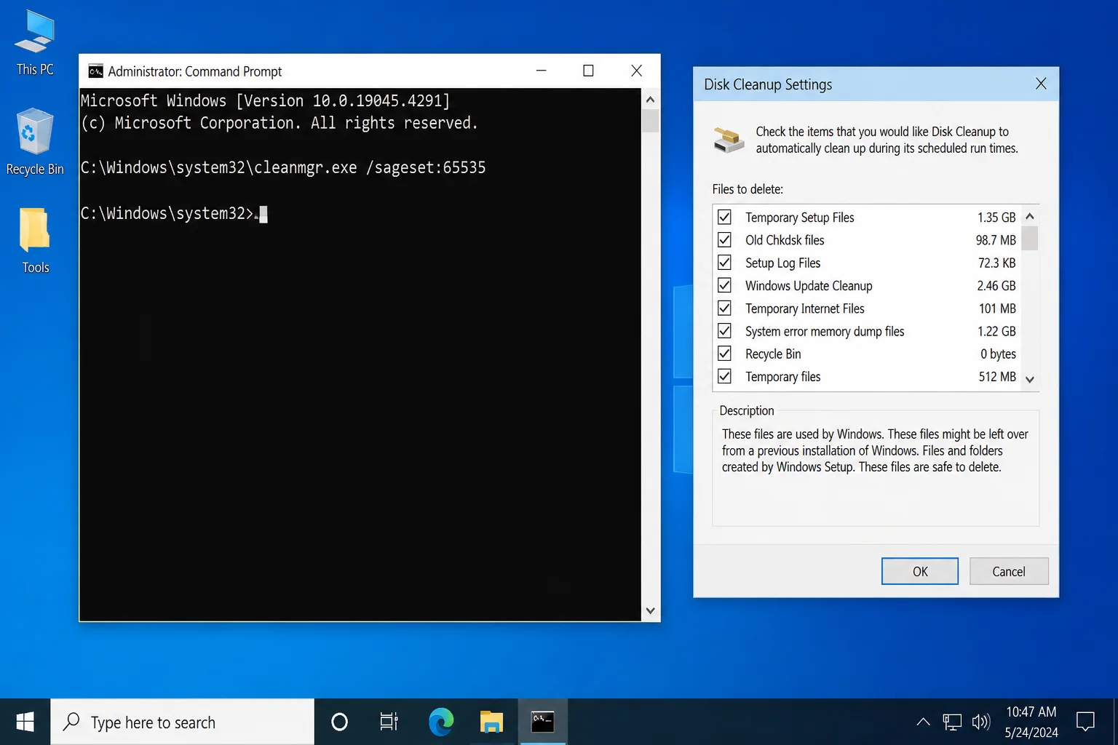The image size is (1118, 745).
Task: Select System error memory dump files label
Action: [x=825, y=331]
